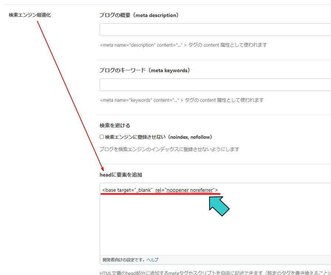Select the 検索エンジン最適化 section label

coord(30,15)
